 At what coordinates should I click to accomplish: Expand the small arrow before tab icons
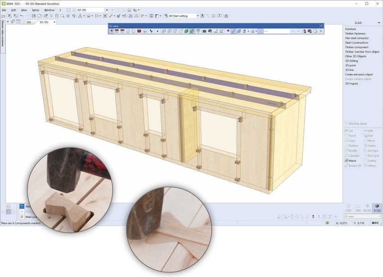(8, 22)
